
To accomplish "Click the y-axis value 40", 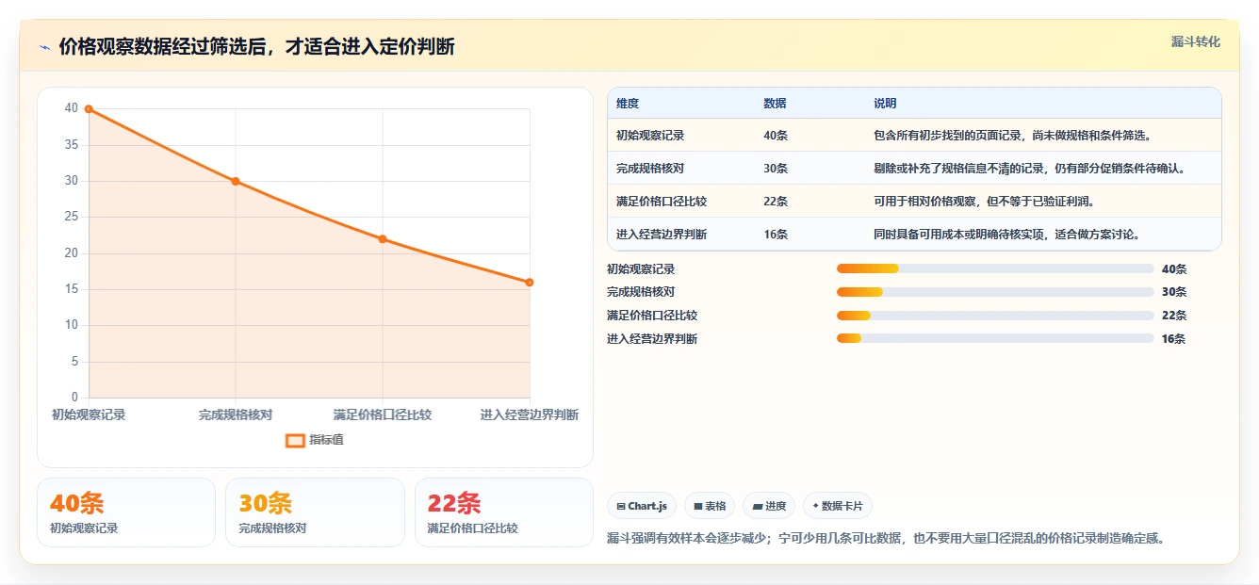I will point(72,108).
